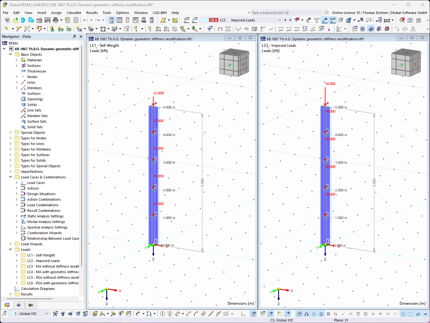Enable the snap magnet in the status bar
430x323 pixels.
pyautogui.click(x=307, y=314)
